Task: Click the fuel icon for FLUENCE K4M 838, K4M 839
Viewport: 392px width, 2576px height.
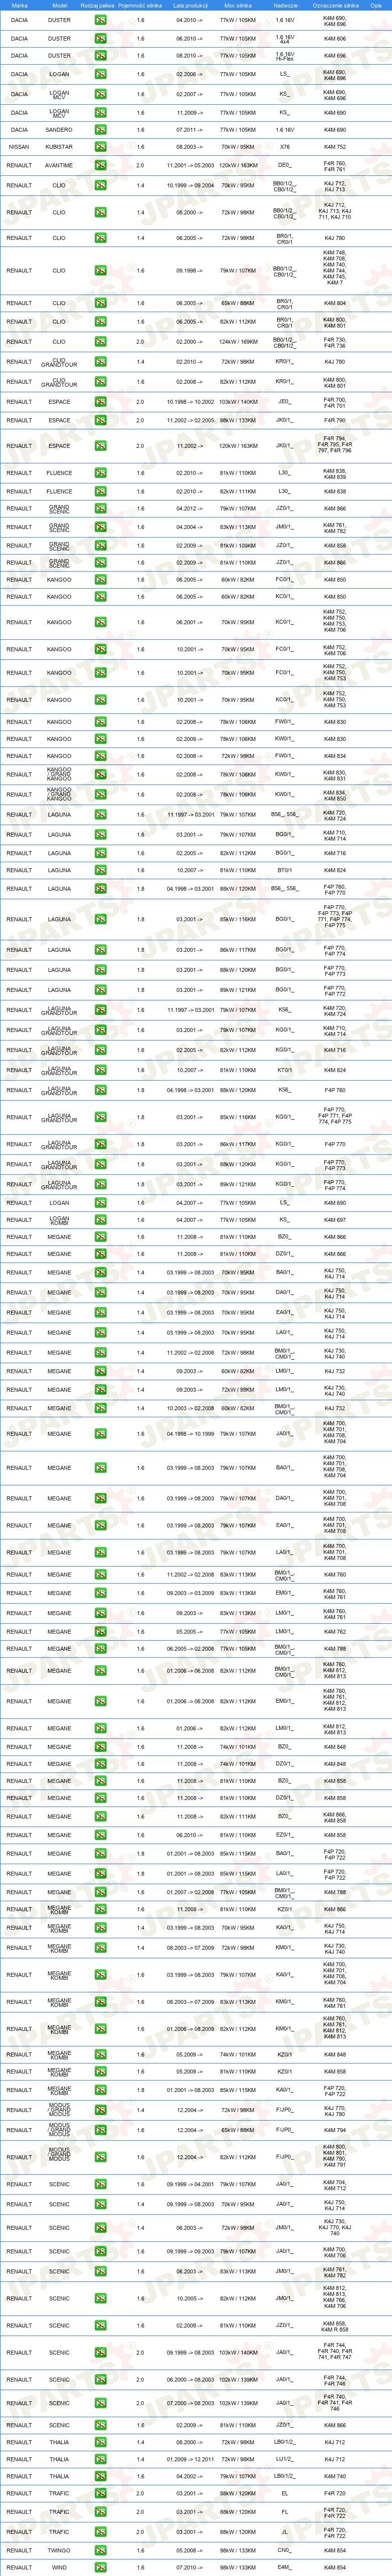Action: [100, 473]
